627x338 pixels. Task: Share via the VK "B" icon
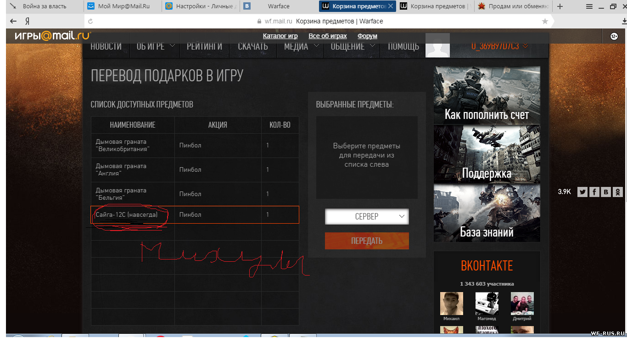pos(606,192)
